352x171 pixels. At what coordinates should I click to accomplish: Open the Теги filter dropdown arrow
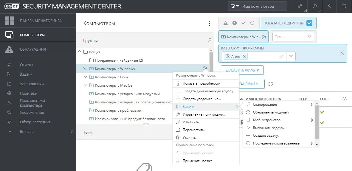309,37
